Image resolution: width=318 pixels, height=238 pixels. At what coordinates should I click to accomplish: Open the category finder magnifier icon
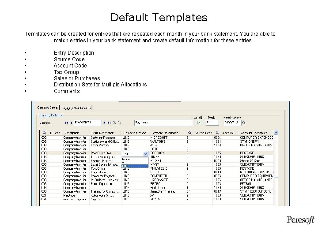click(x=114, y=123)
